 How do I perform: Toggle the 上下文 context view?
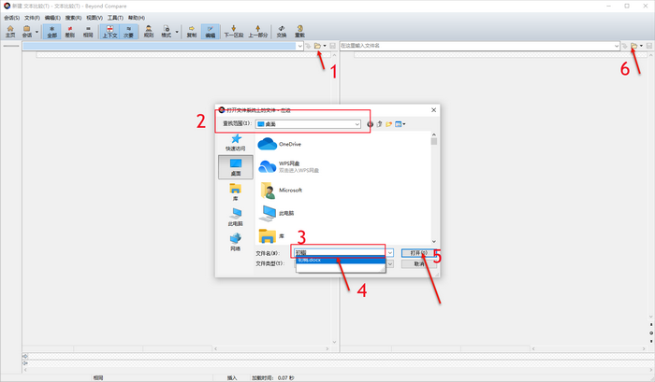click(109, 31)
